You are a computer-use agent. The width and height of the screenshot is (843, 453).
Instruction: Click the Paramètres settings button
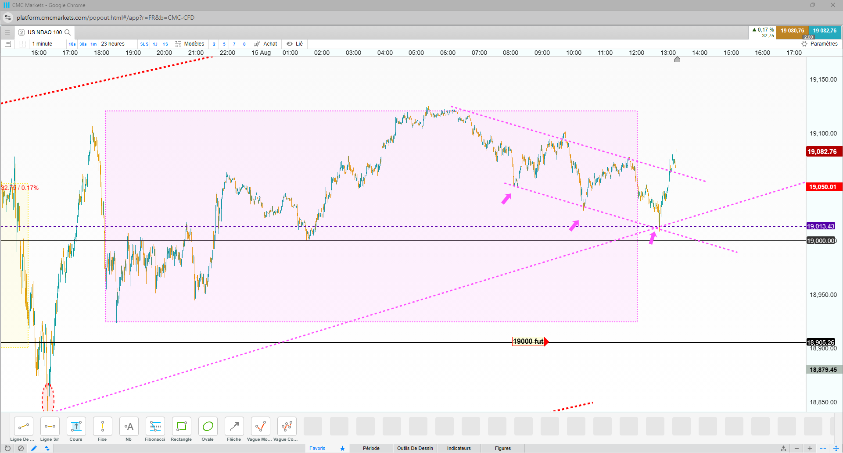(x=820, y=44)
